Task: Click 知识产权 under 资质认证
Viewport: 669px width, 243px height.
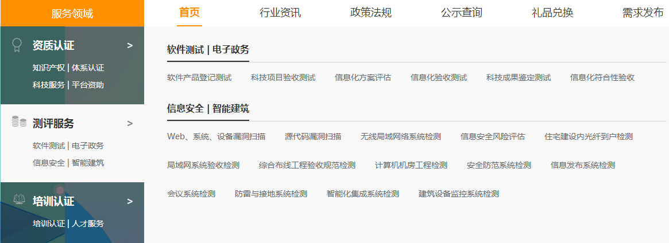Action: tap(49, 68)
